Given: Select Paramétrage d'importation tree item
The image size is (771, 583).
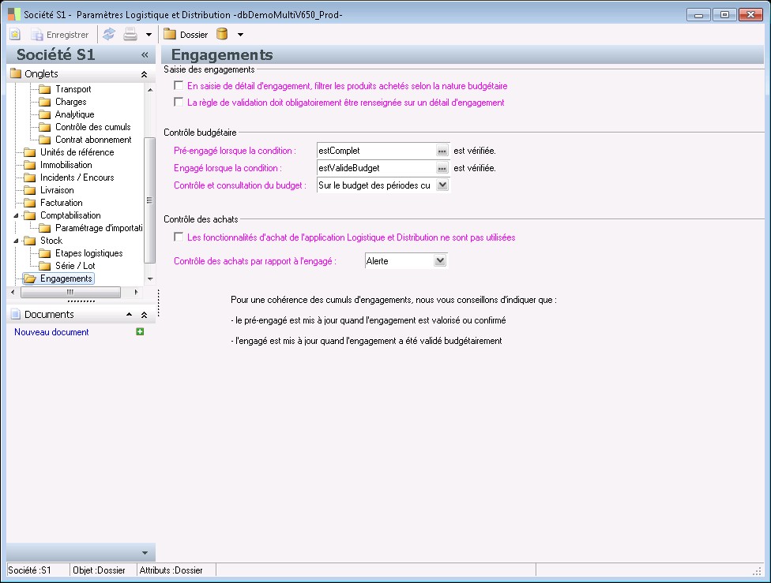Looking at the screenshot, I should [x=98, y=228].
